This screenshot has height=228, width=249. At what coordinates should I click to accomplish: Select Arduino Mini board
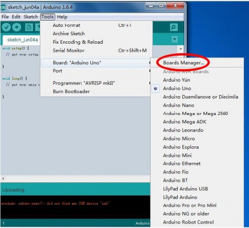pyautogui.click(x=198, y=155)
